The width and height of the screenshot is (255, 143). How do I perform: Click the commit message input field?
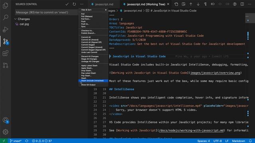tap(47, 12)
